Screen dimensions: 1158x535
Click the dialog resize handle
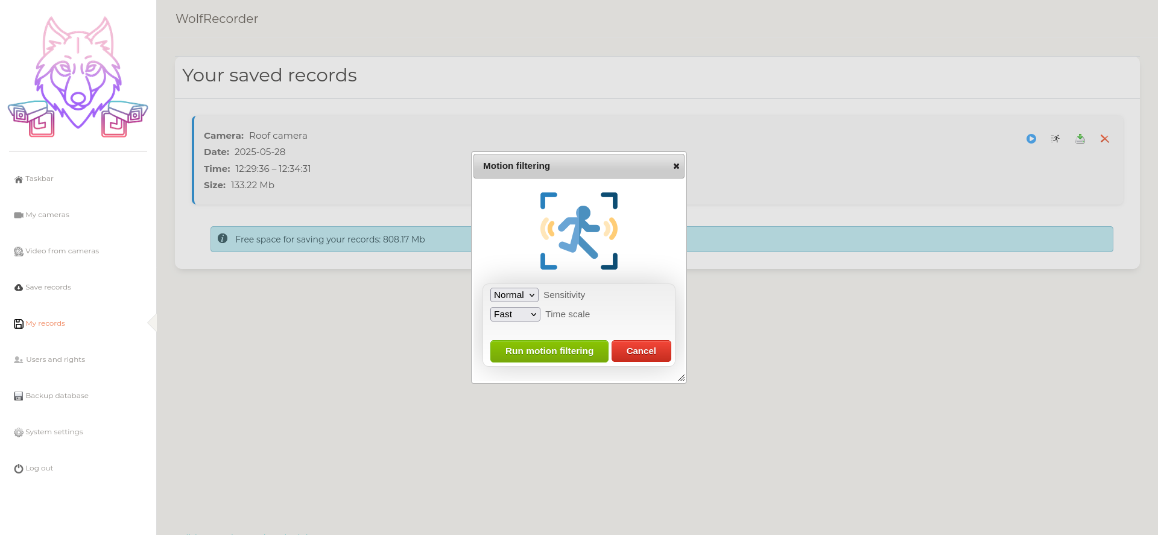pos(681,378)
